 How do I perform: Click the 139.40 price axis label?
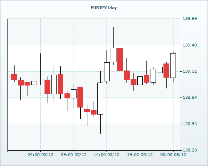[x=190, y=45]
